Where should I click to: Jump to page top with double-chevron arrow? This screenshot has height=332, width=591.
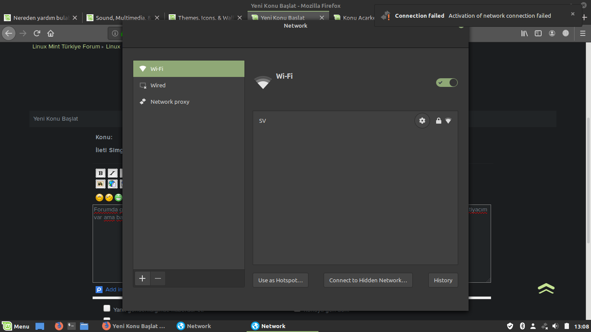tap(546, 289)
